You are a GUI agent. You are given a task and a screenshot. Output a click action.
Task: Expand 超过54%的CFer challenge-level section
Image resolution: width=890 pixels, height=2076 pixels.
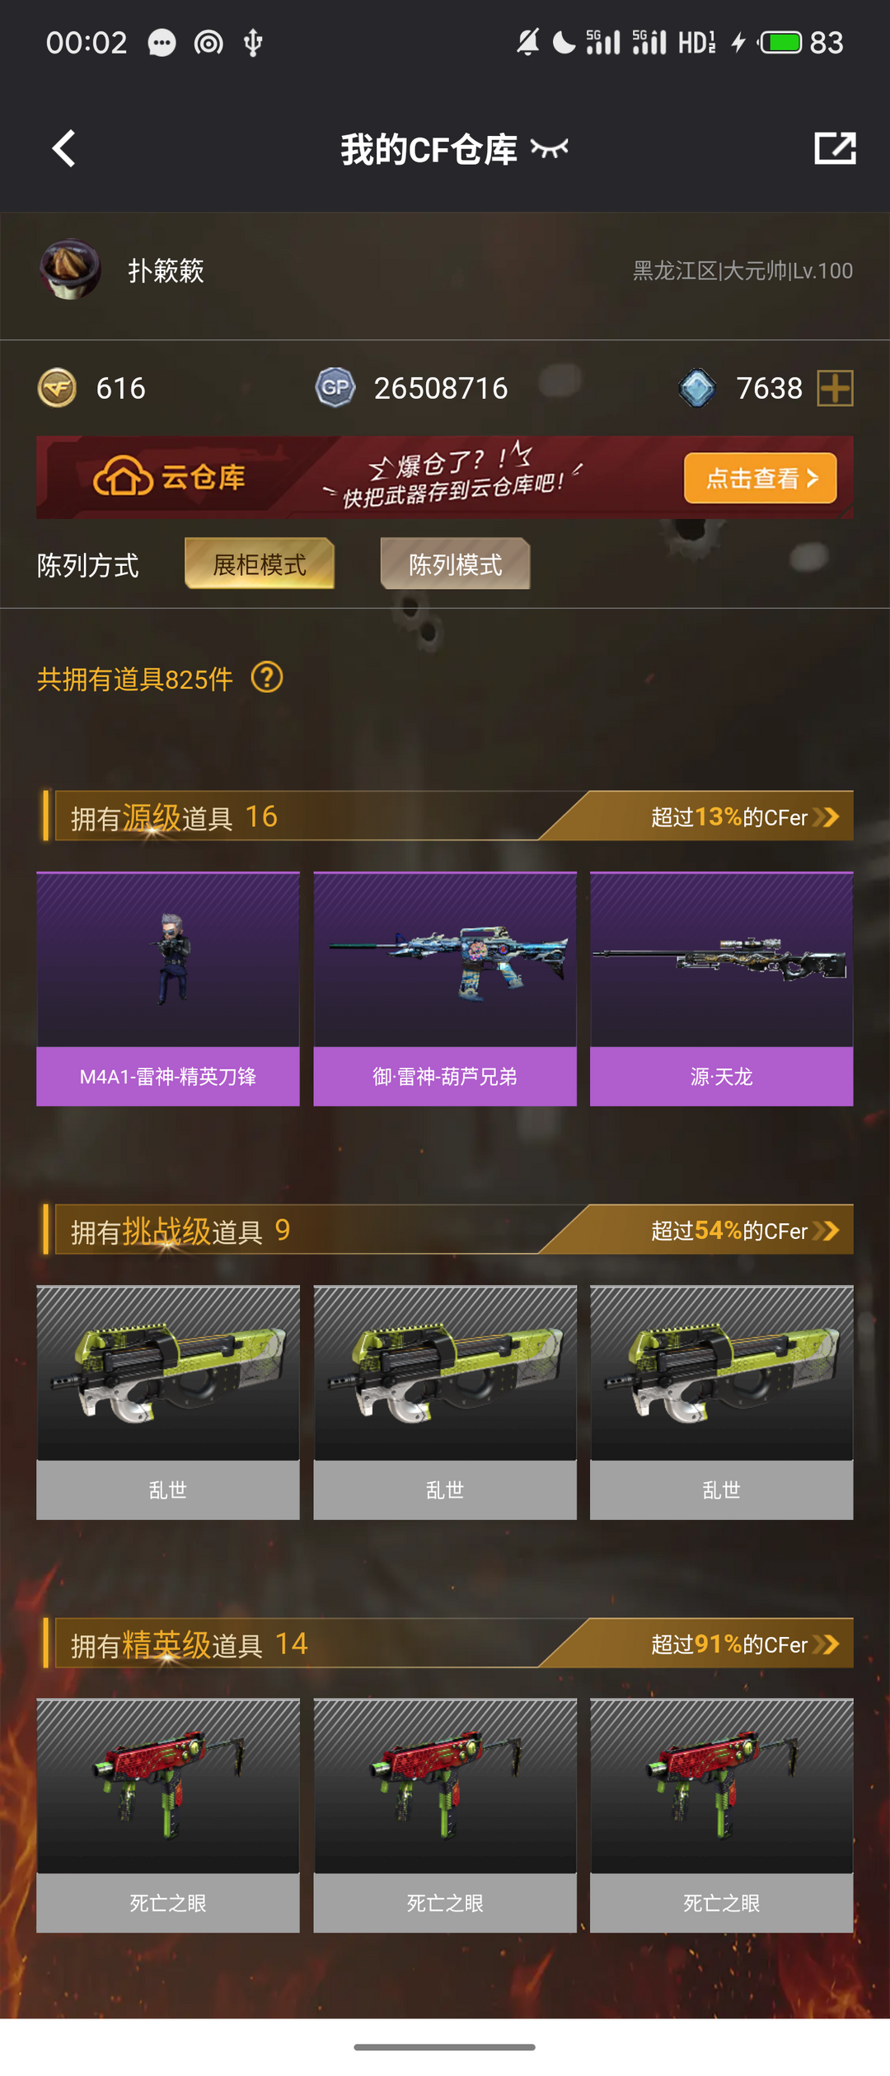(745, 1230)
